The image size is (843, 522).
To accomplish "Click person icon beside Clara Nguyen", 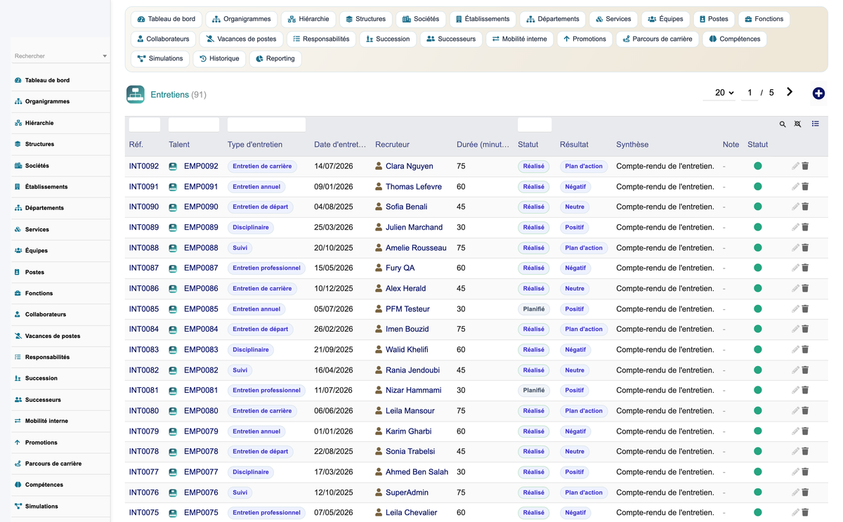I will [379, 167].
